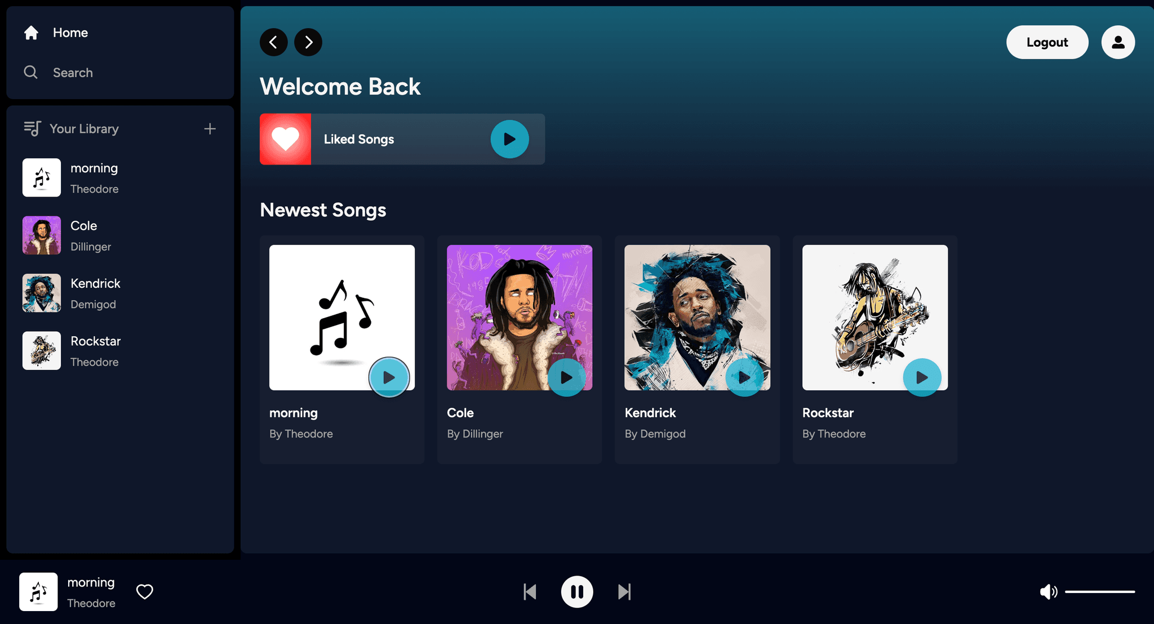Viewport: 1154px width, 624px height.
Task: Like the currently playing morning song
Action: pos(145,592)
